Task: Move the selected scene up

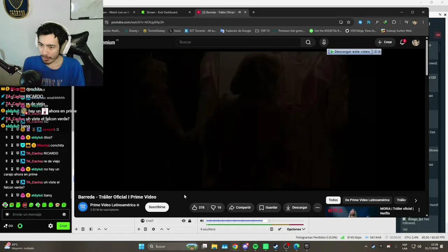Action: [99, 229]
